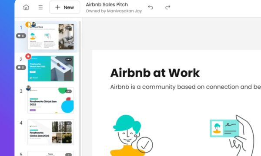Select slide 1 thumbnail
Screen dimensions: 261x156
coord(50,37)
